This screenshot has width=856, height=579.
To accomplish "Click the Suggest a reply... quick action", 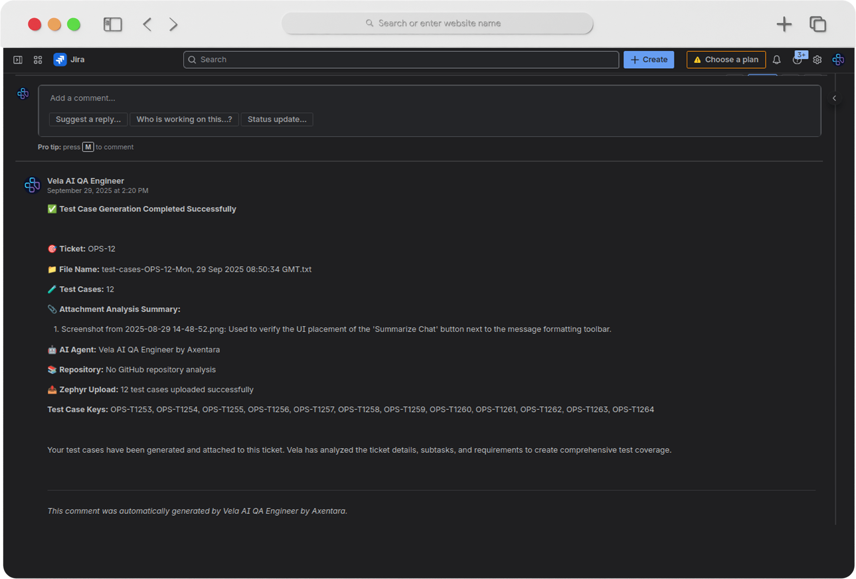I will [88, 119].
